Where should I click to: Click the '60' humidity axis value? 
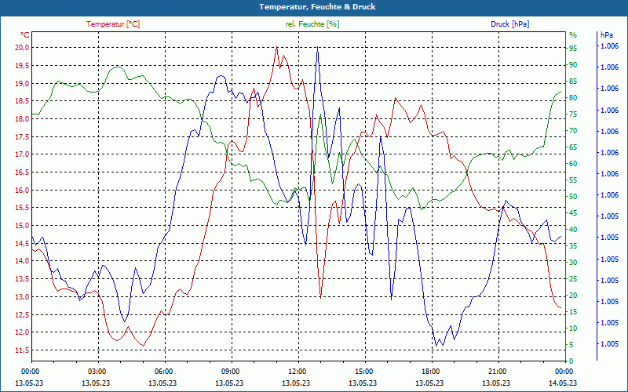click(x=573, y=164)
